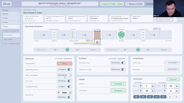Click the В сети controller status card
The width and height of the screenshot is (184, 103).
(33, 18)
